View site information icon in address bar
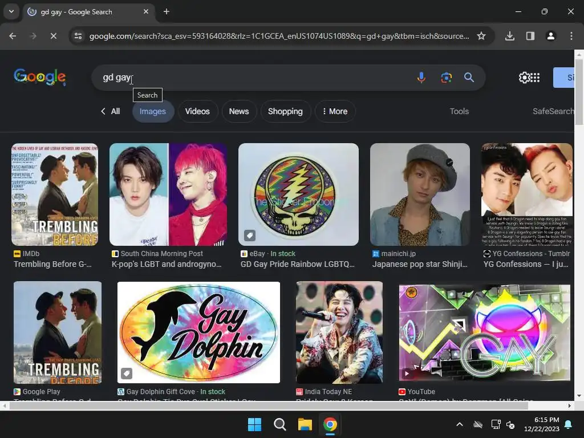Image resolution: width=584 pixels, height=438 pixels. 78,36
